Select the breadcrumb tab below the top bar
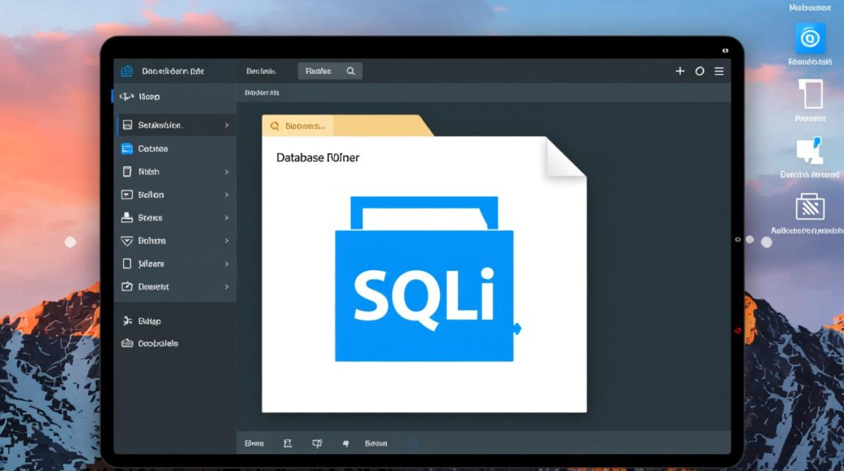This screenshot has height=471, width=844. coord(261,92)
